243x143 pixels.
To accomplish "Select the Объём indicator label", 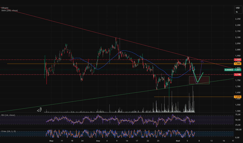I will [5, 8].
